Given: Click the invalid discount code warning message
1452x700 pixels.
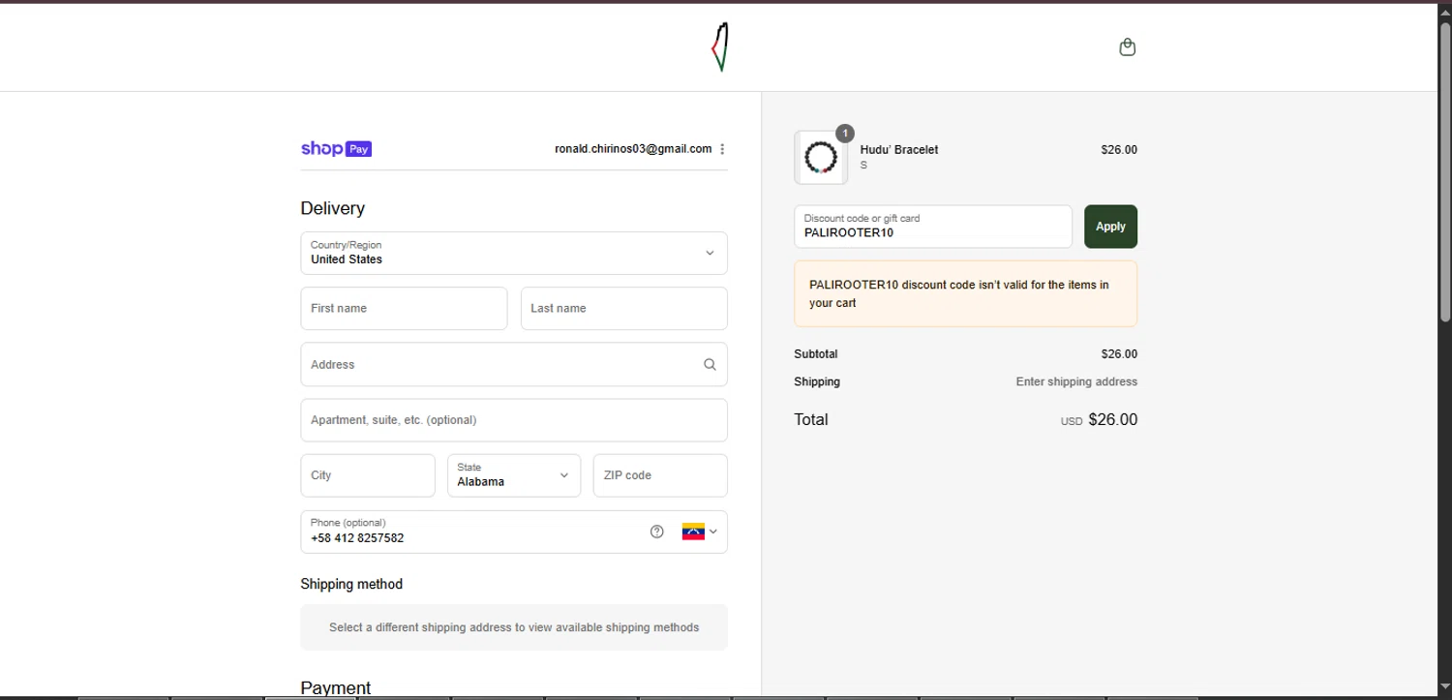Looking at the screenshot, I should (966, 293).
